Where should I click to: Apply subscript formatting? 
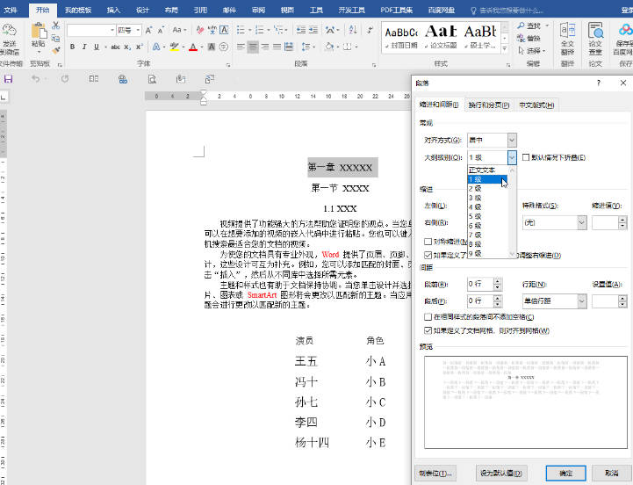tap(127, 47)
